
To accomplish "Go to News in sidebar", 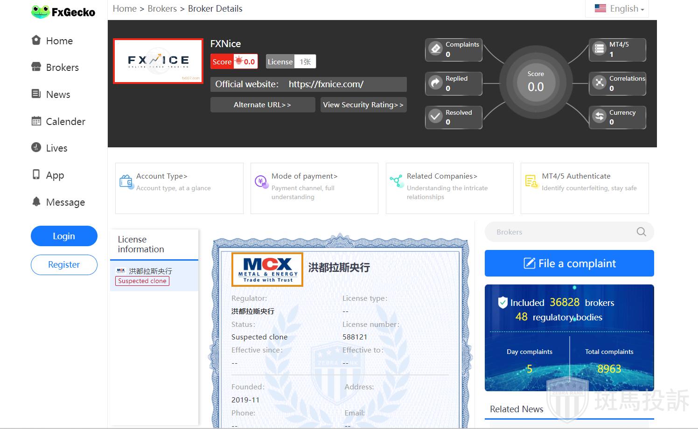I will point(58,95).
